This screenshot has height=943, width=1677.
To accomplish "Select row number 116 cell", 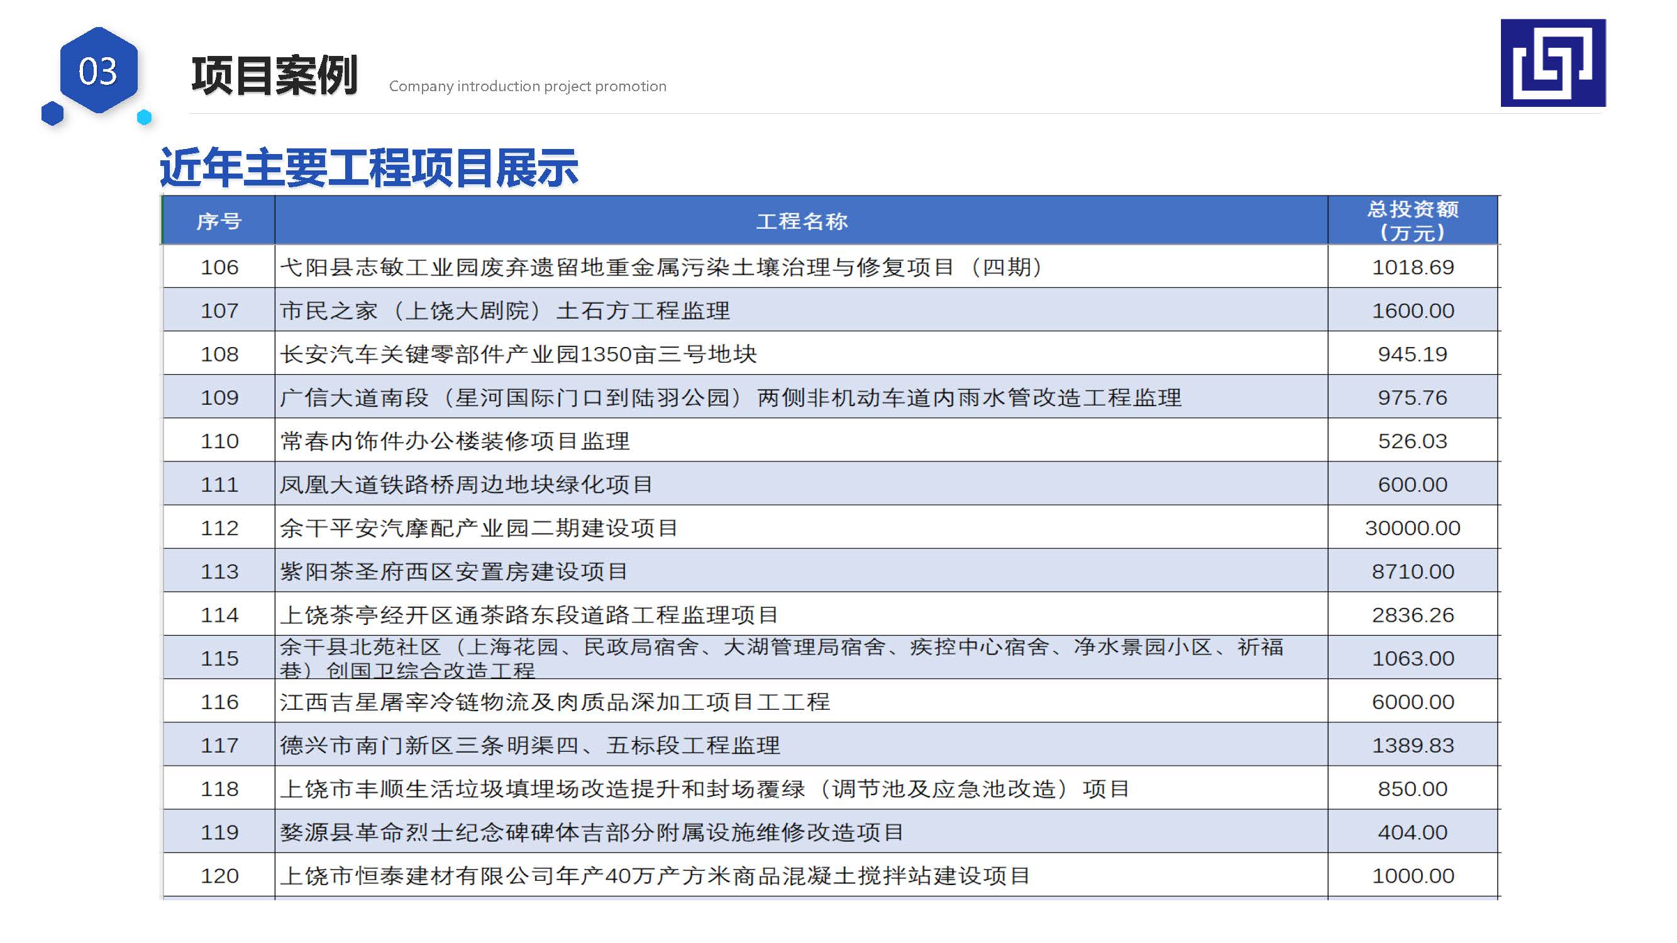I will pos(219,702).
